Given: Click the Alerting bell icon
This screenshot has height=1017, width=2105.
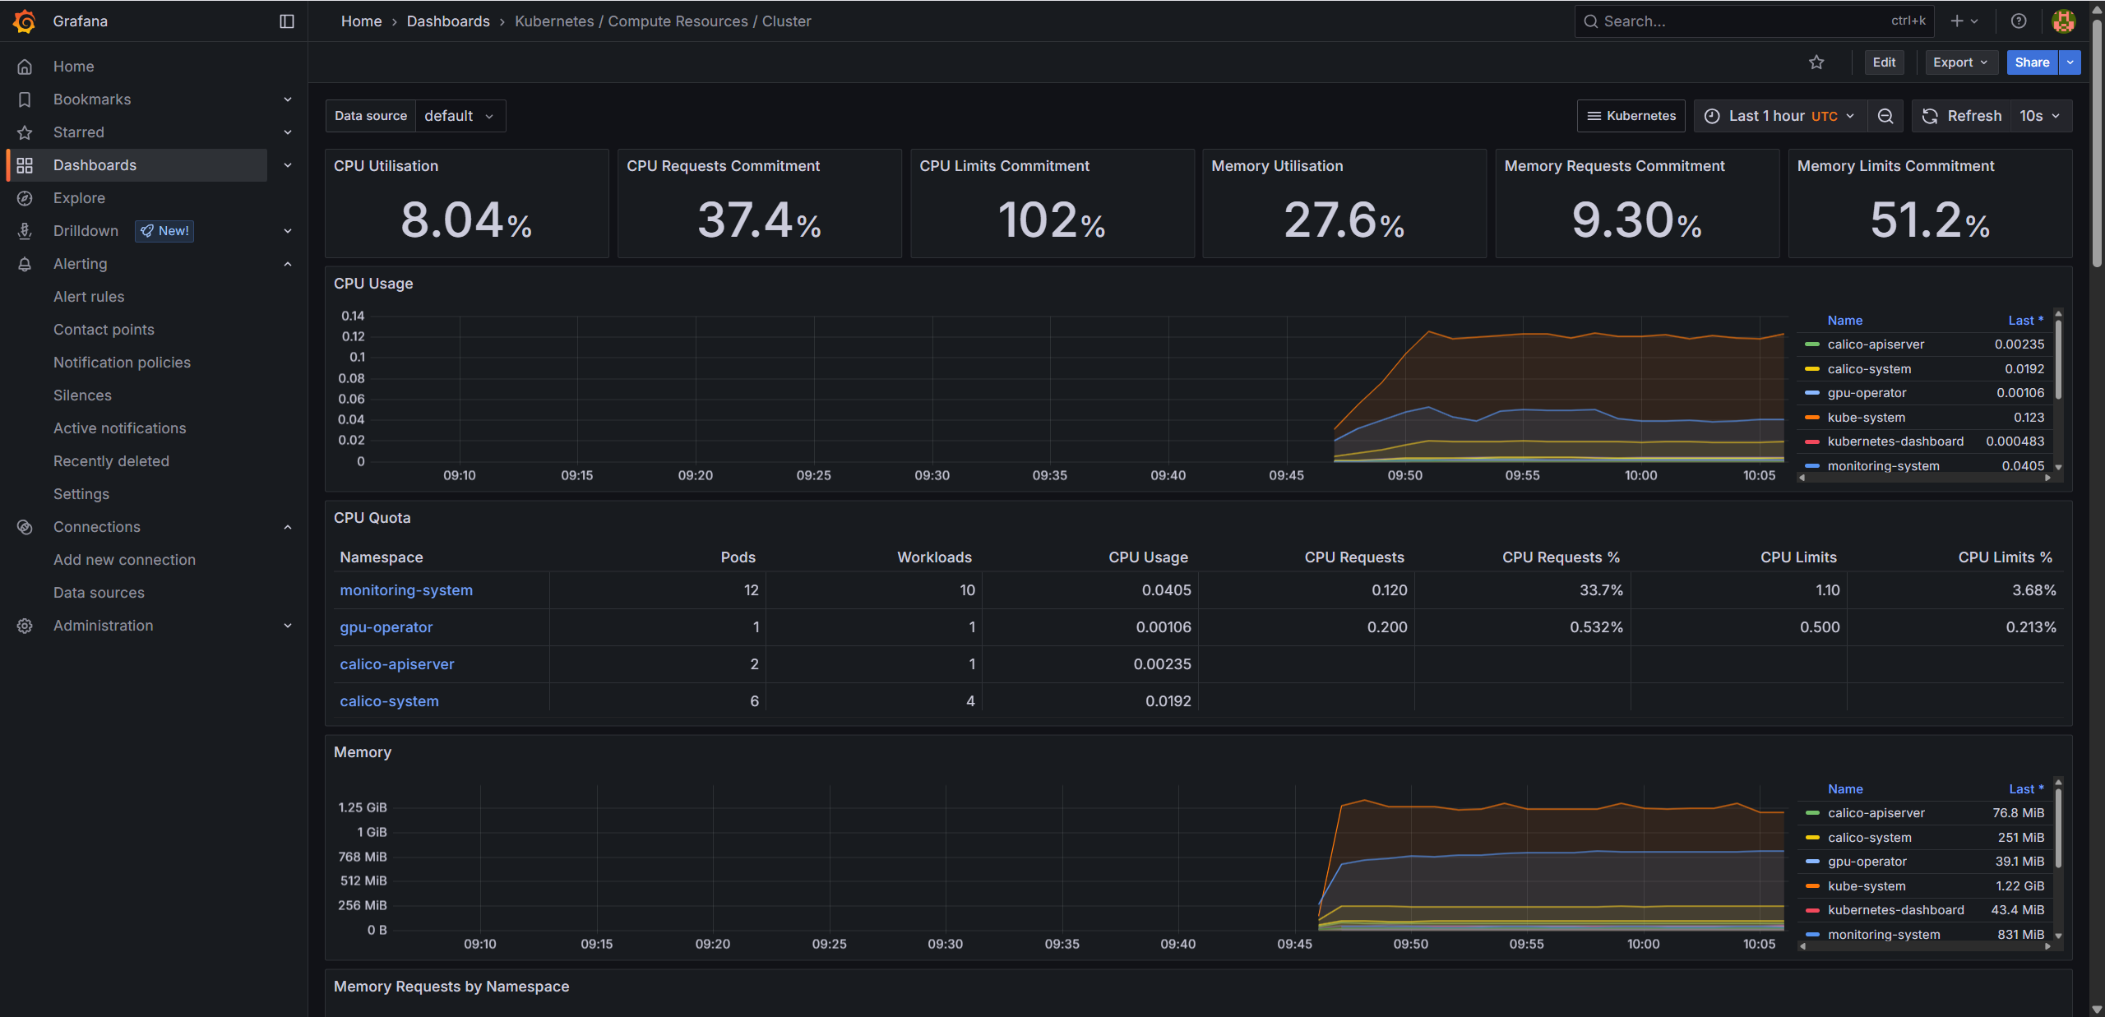Looking at the screenshot, I should click(25, 264).
